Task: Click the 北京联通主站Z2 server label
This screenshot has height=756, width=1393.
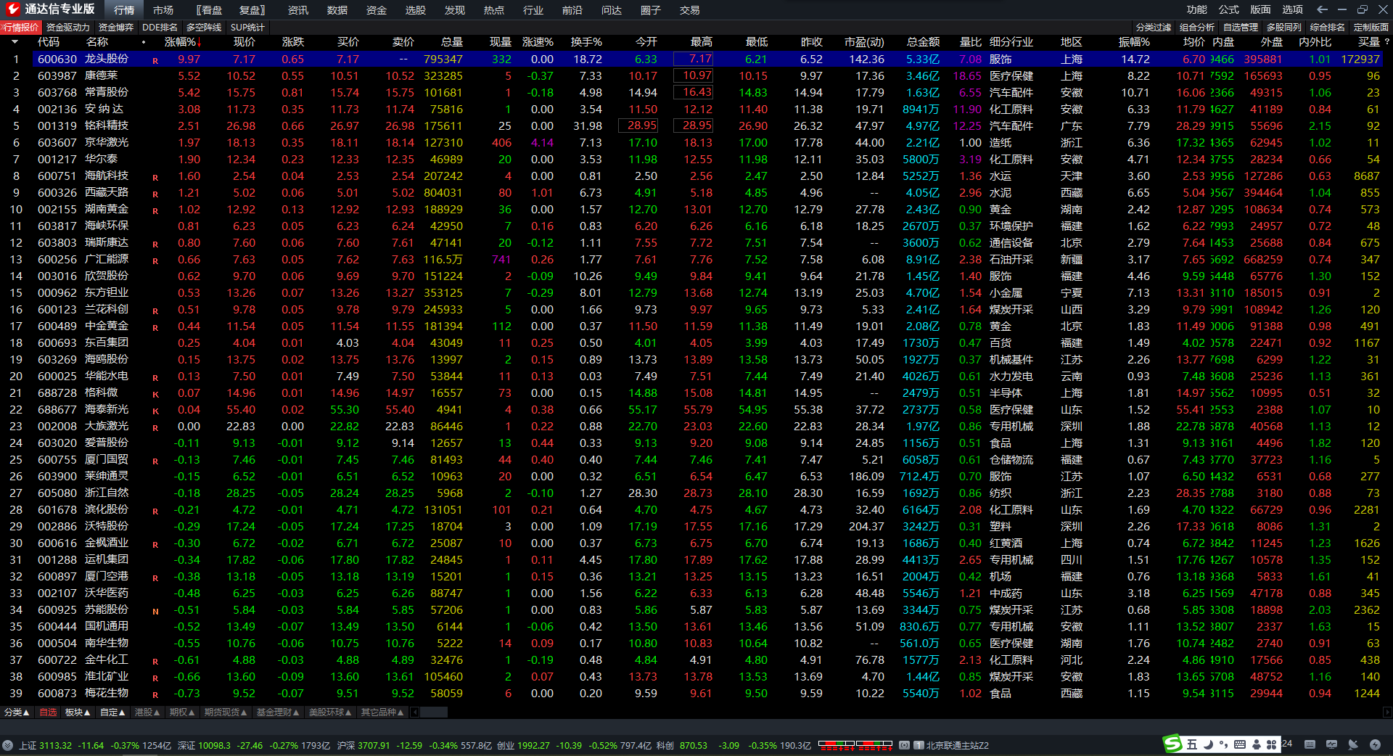Action: 957,745
